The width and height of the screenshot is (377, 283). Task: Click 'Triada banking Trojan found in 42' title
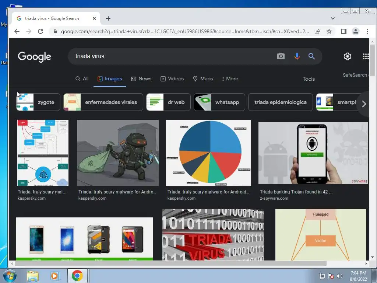click(296, 192)
